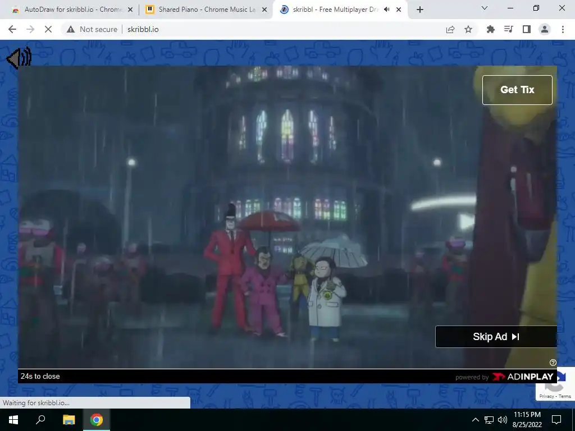Close the Shared Piano tab
The image size is (575, 431).
point(264,10)
